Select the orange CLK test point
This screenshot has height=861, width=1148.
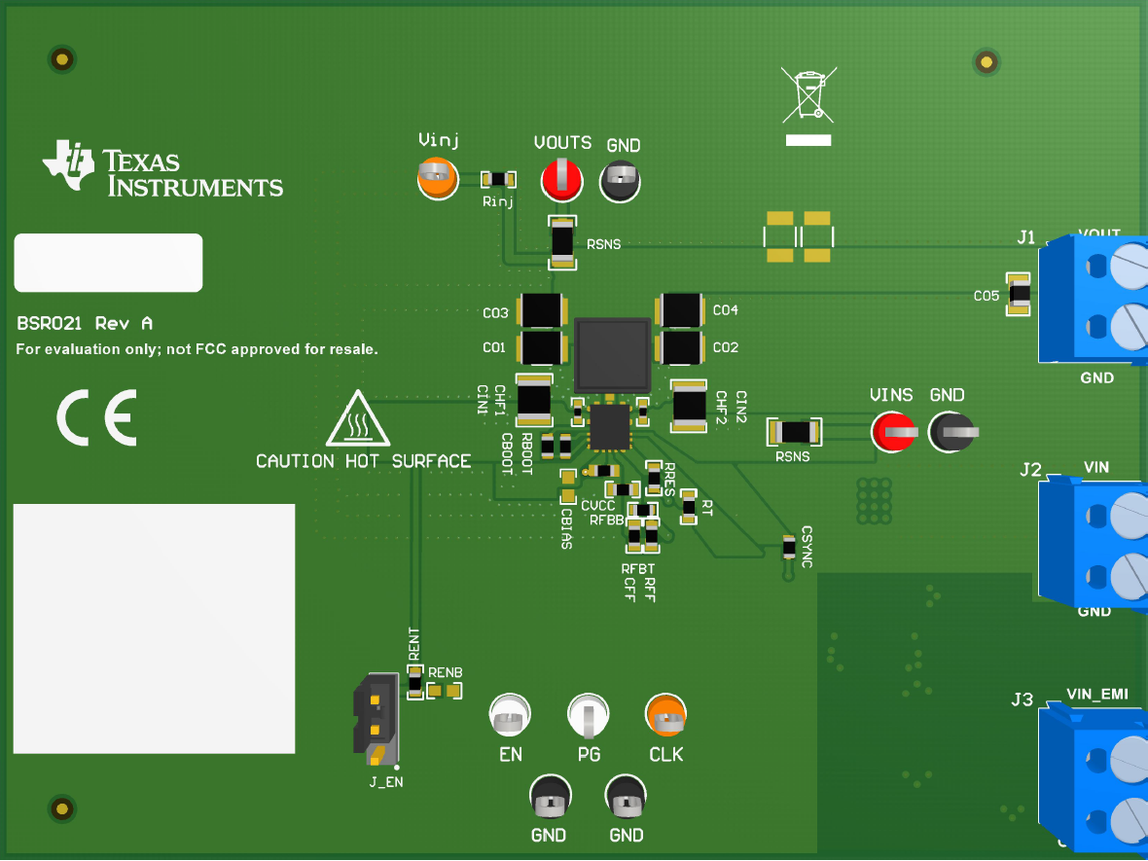click(666, 718)
